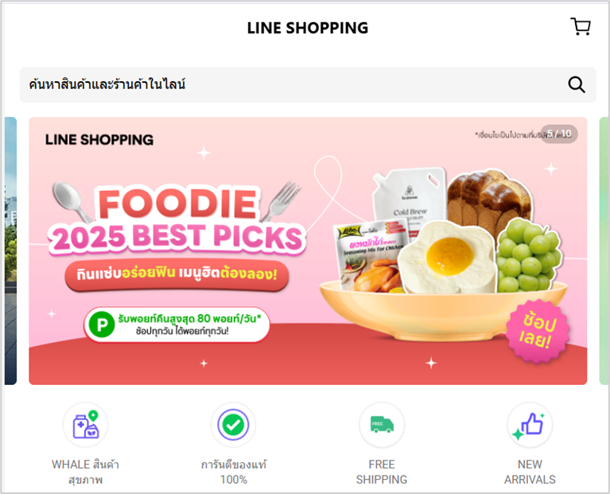Click the FREE SHIPPING text label
The image size is (610, 494).
pos(382,472)
